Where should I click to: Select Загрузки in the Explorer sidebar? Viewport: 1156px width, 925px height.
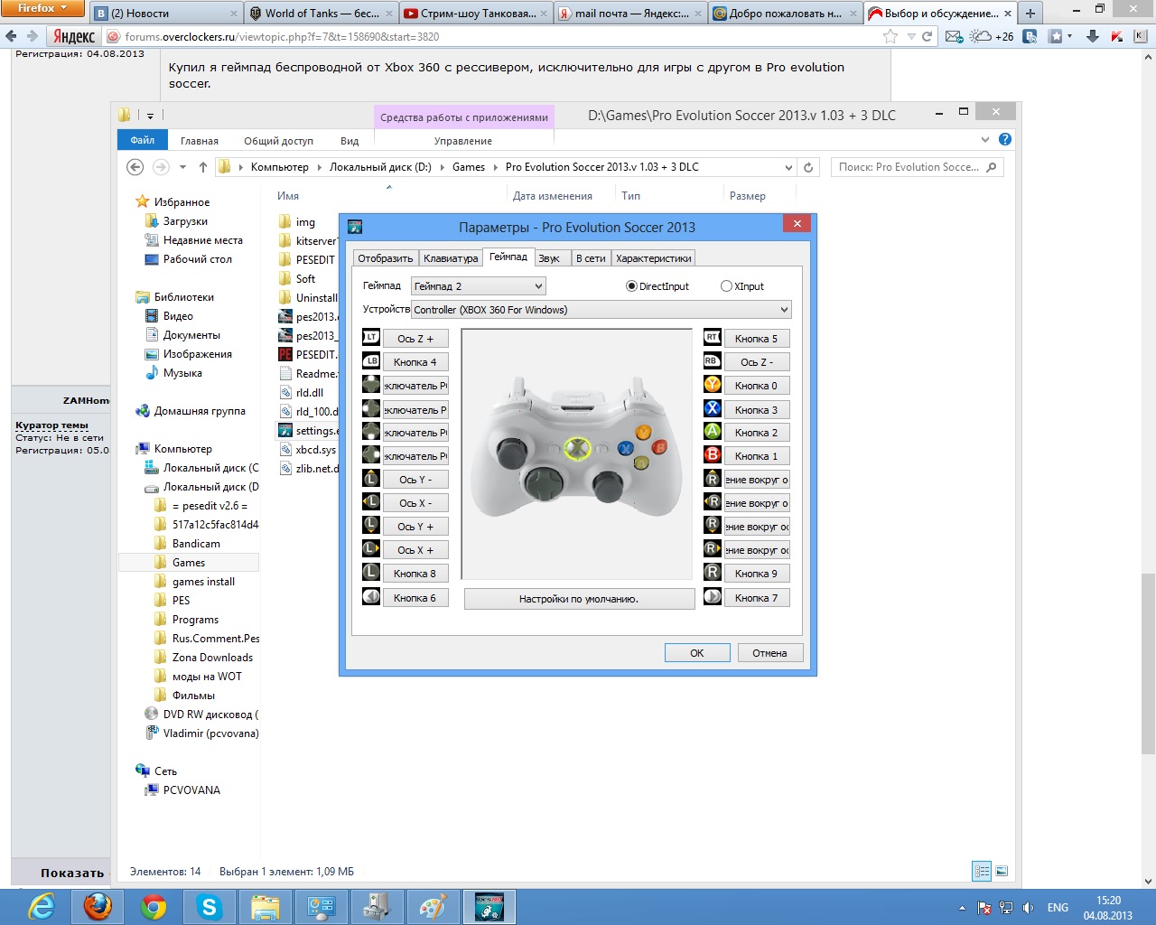click(185, 221)
